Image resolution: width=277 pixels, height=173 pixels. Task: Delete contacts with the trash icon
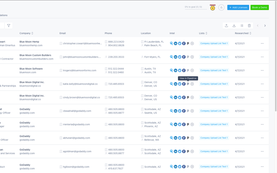(x=249, y=26)
